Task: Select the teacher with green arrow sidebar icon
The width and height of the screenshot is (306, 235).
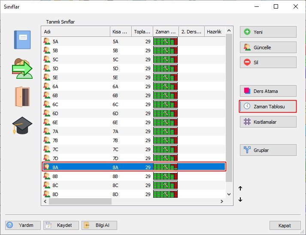Action: 22,68
